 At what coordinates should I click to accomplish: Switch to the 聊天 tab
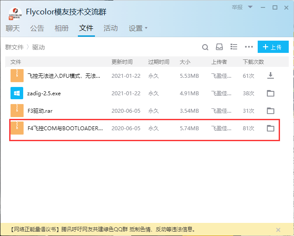click(13, 28)
